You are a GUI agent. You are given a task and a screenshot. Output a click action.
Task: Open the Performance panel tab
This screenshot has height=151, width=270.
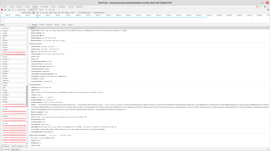click(45, 7)
